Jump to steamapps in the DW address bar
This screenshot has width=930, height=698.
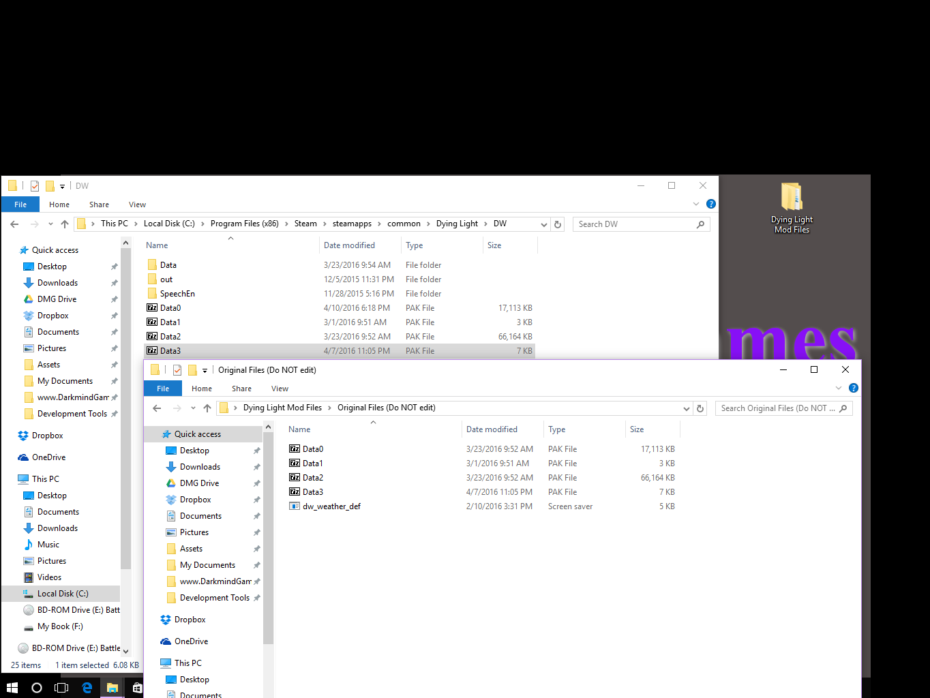pyautogui.click(x=352, y=224)
